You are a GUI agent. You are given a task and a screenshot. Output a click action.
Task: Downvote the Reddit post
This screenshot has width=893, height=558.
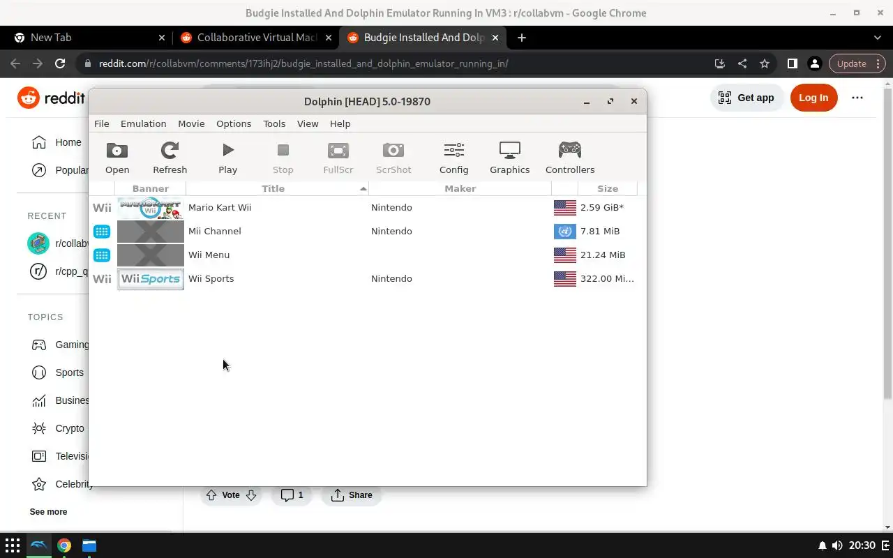pyautogui.click(x=251, y=495)
